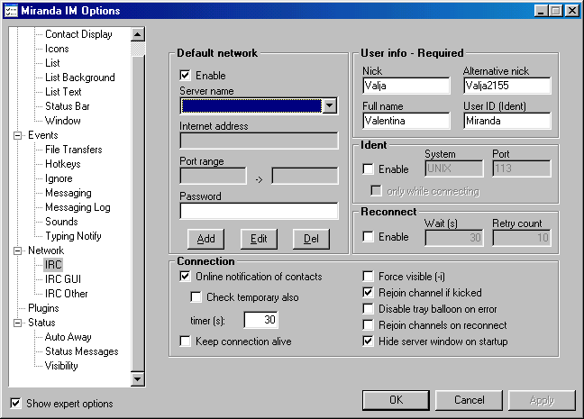Click the Edit server button
Image resolution: width=584 pixels, height=419 pixels.
click(x=259, y=239)
